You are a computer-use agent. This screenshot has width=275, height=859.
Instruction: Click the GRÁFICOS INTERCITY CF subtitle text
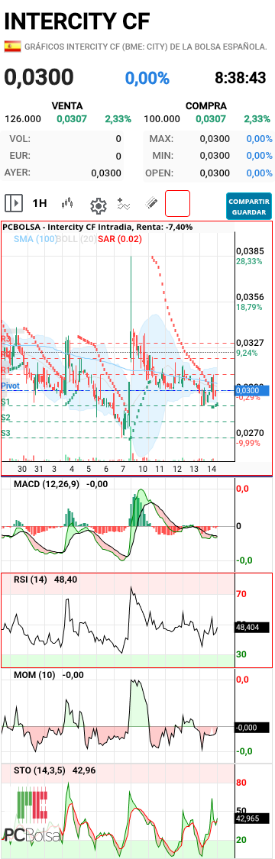point(146,47)
